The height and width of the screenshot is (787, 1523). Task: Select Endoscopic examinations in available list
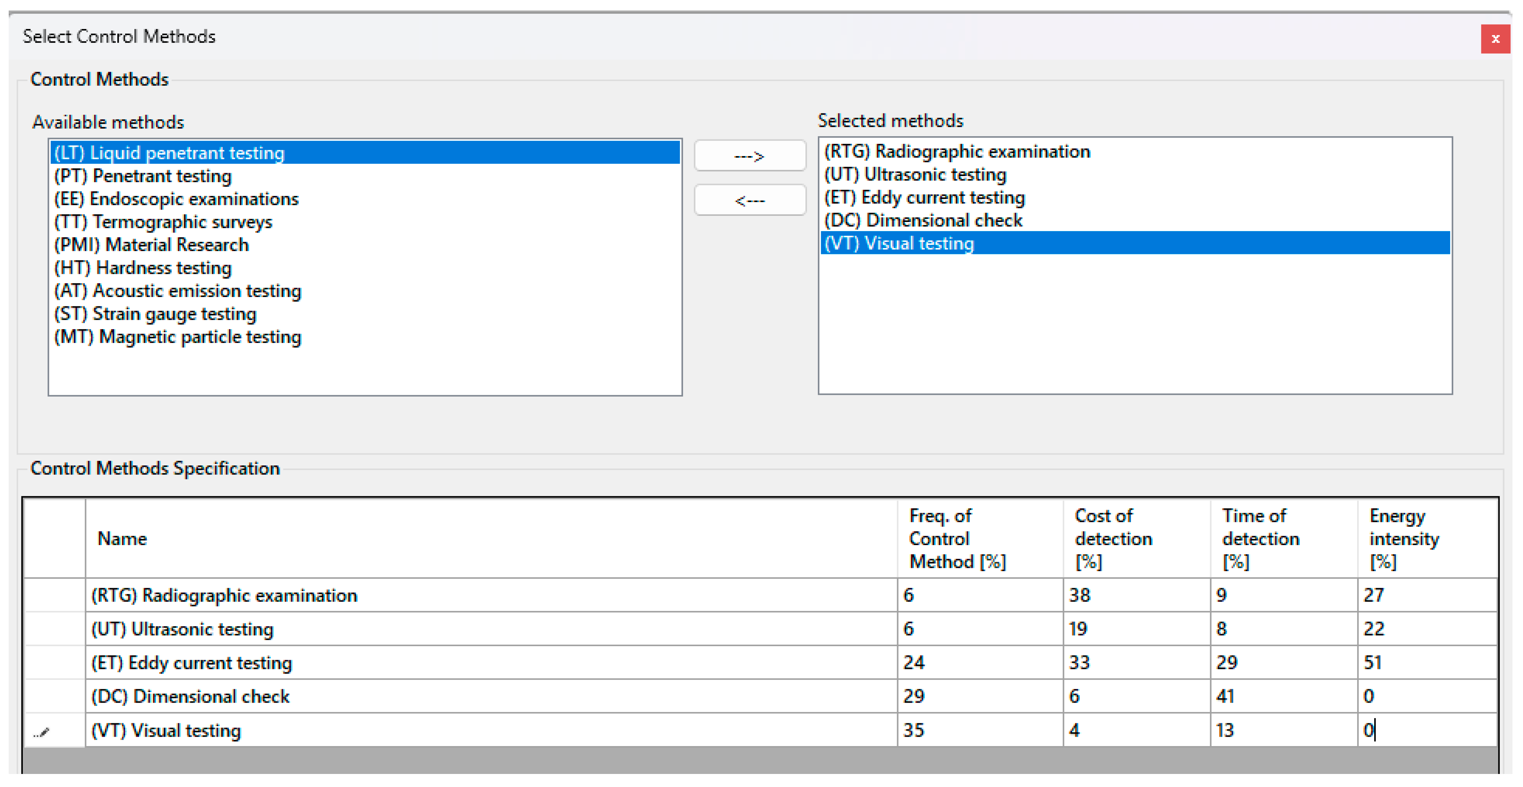tap(176, 199)
